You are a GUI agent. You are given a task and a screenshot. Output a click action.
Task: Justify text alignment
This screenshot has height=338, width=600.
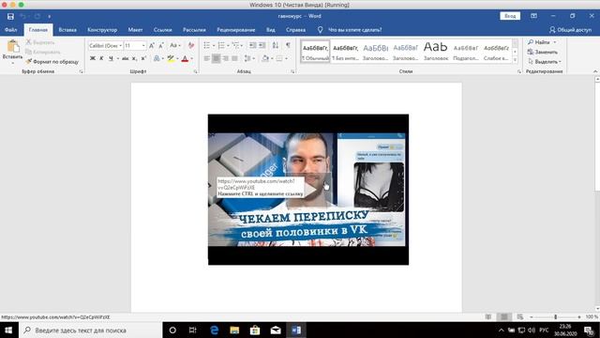click(x=234, y=58)
